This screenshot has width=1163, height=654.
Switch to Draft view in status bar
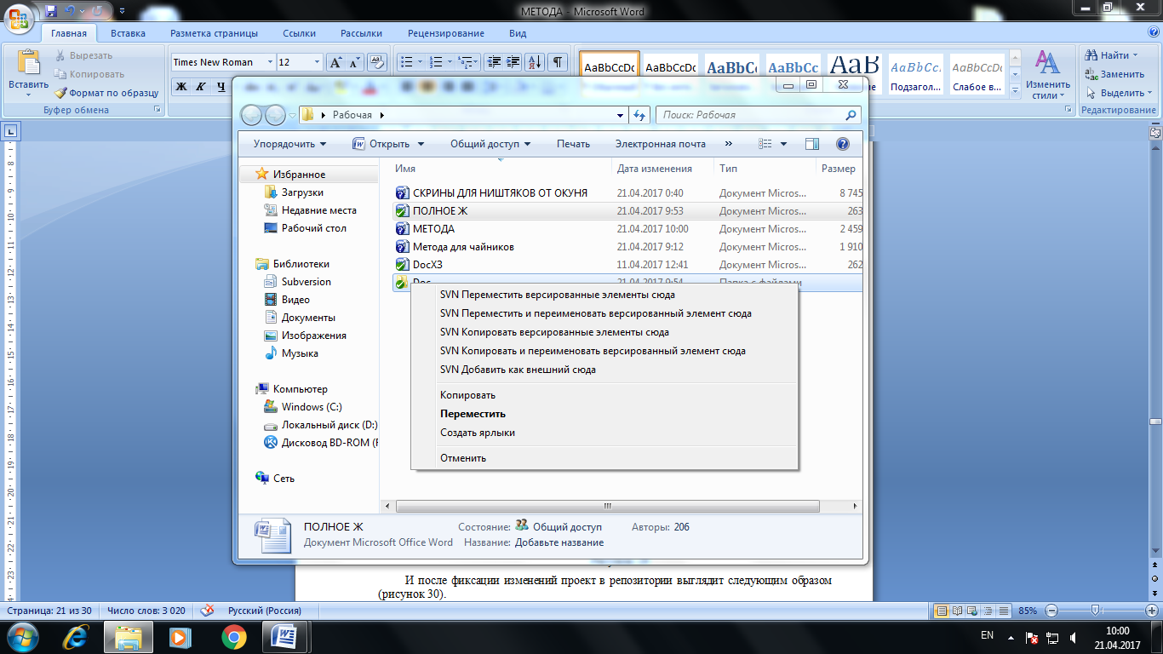coord(1002,611)
